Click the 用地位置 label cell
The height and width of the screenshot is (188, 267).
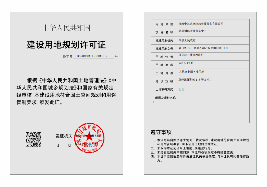164,57
